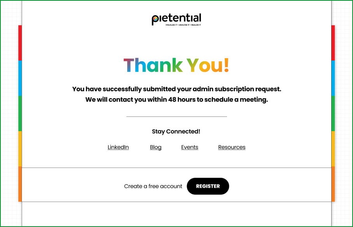Click the orange stripe on left edge
Viewport: 353px width, 227px height.
(x=20, y=184)
